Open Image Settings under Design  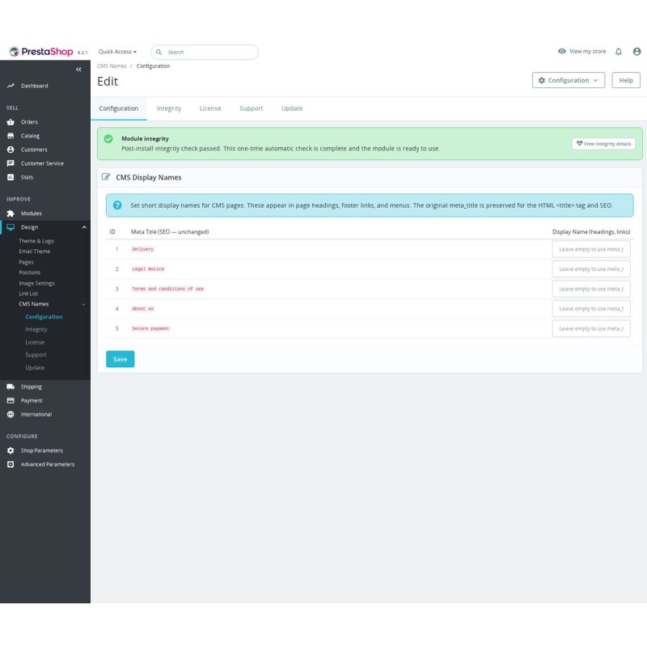pyautogui.click(x=36, y=284)
